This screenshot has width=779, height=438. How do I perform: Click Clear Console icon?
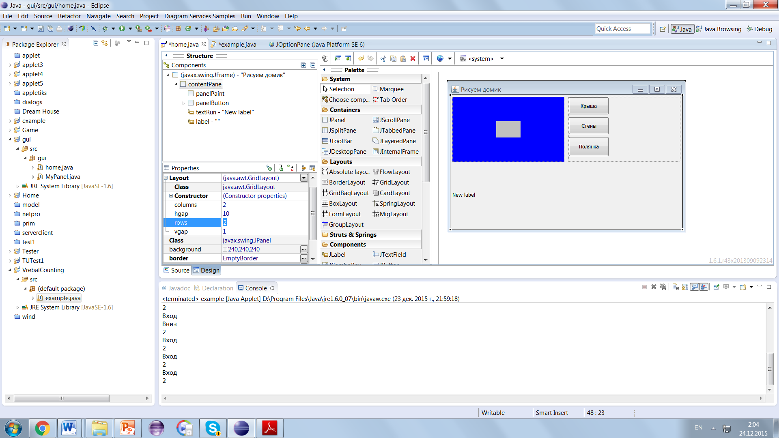[676, 287]
